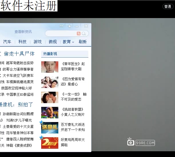
Task: Open 土豪最爱的十大女星 link
Action: point(18,126)
